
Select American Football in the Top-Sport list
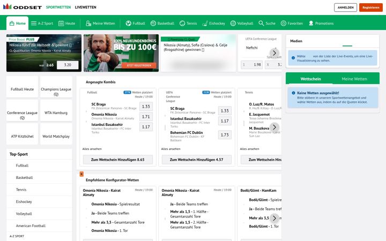[x=39, y=226]
